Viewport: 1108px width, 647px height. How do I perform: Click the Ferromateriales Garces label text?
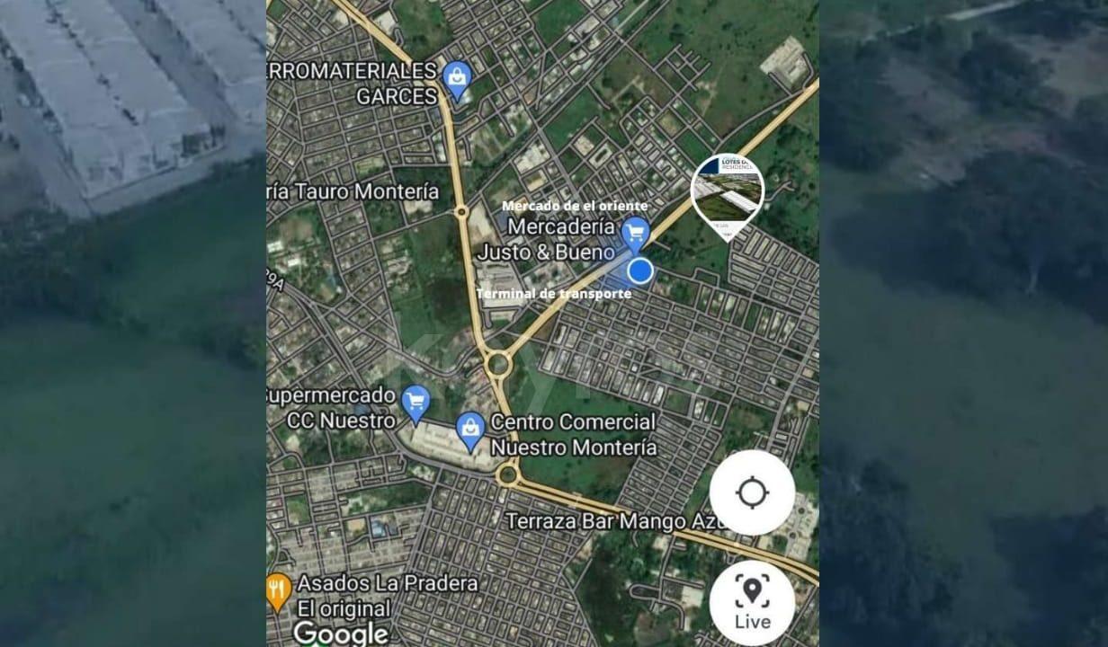click(x=354, y=83)
